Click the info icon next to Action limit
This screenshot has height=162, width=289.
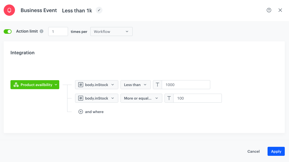pos(41,31)
